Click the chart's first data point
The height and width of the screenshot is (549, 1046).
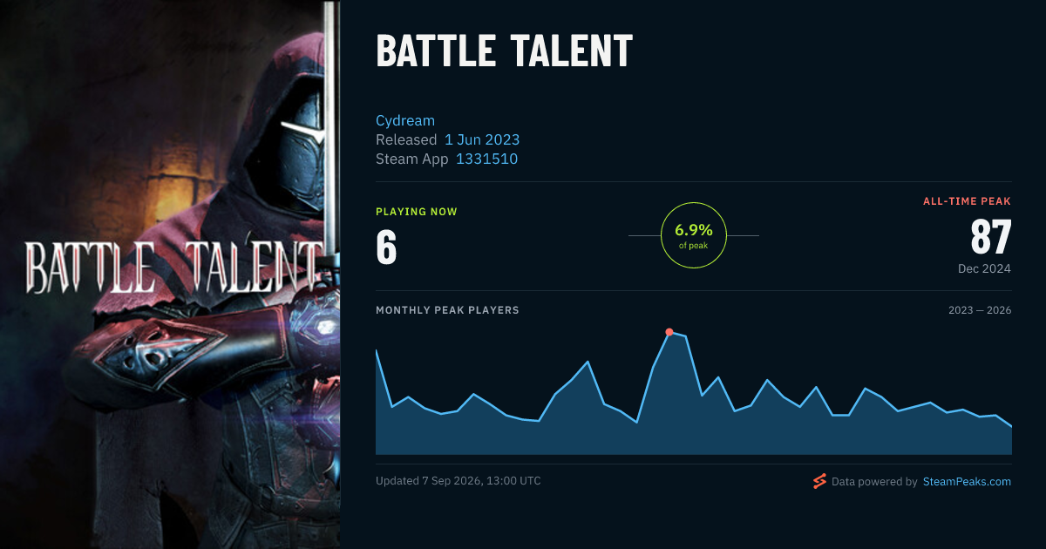click(x=377, y=350)
